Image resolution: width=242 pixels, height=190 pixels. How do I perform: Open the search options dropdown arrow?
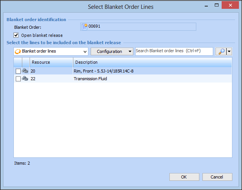point(229,51)
